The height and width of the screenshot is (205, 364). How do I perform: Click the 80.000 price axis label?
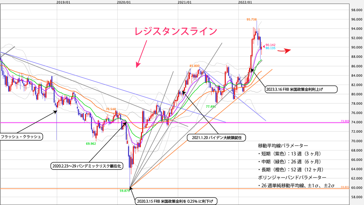(356, 94)
